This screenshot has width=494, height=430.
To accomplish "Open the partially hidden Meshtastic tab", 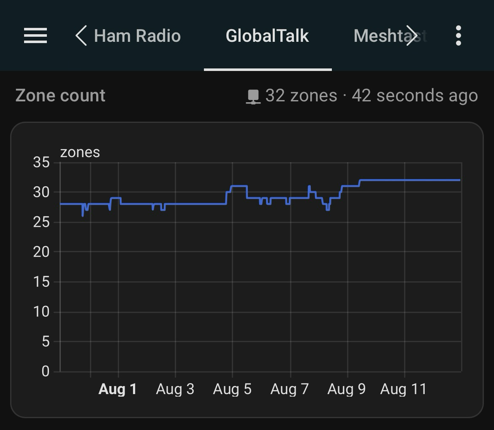I will [x=380, y=36].
